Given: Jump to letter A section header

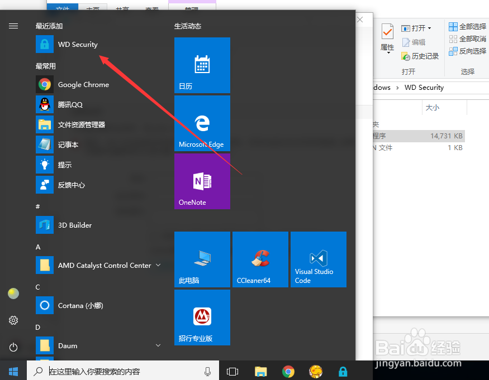Looking at the screenshot, I should tap(38, 247).
